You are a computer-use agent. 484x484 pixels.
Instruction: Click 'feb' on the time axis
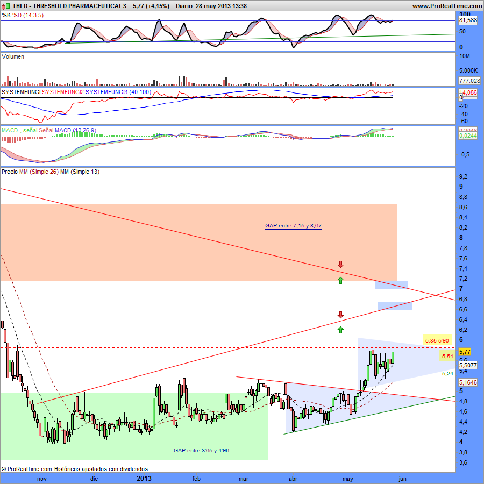coord(196,479)
